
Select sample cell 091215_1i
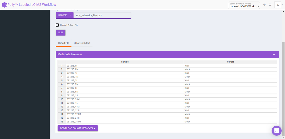coord(125,73)
